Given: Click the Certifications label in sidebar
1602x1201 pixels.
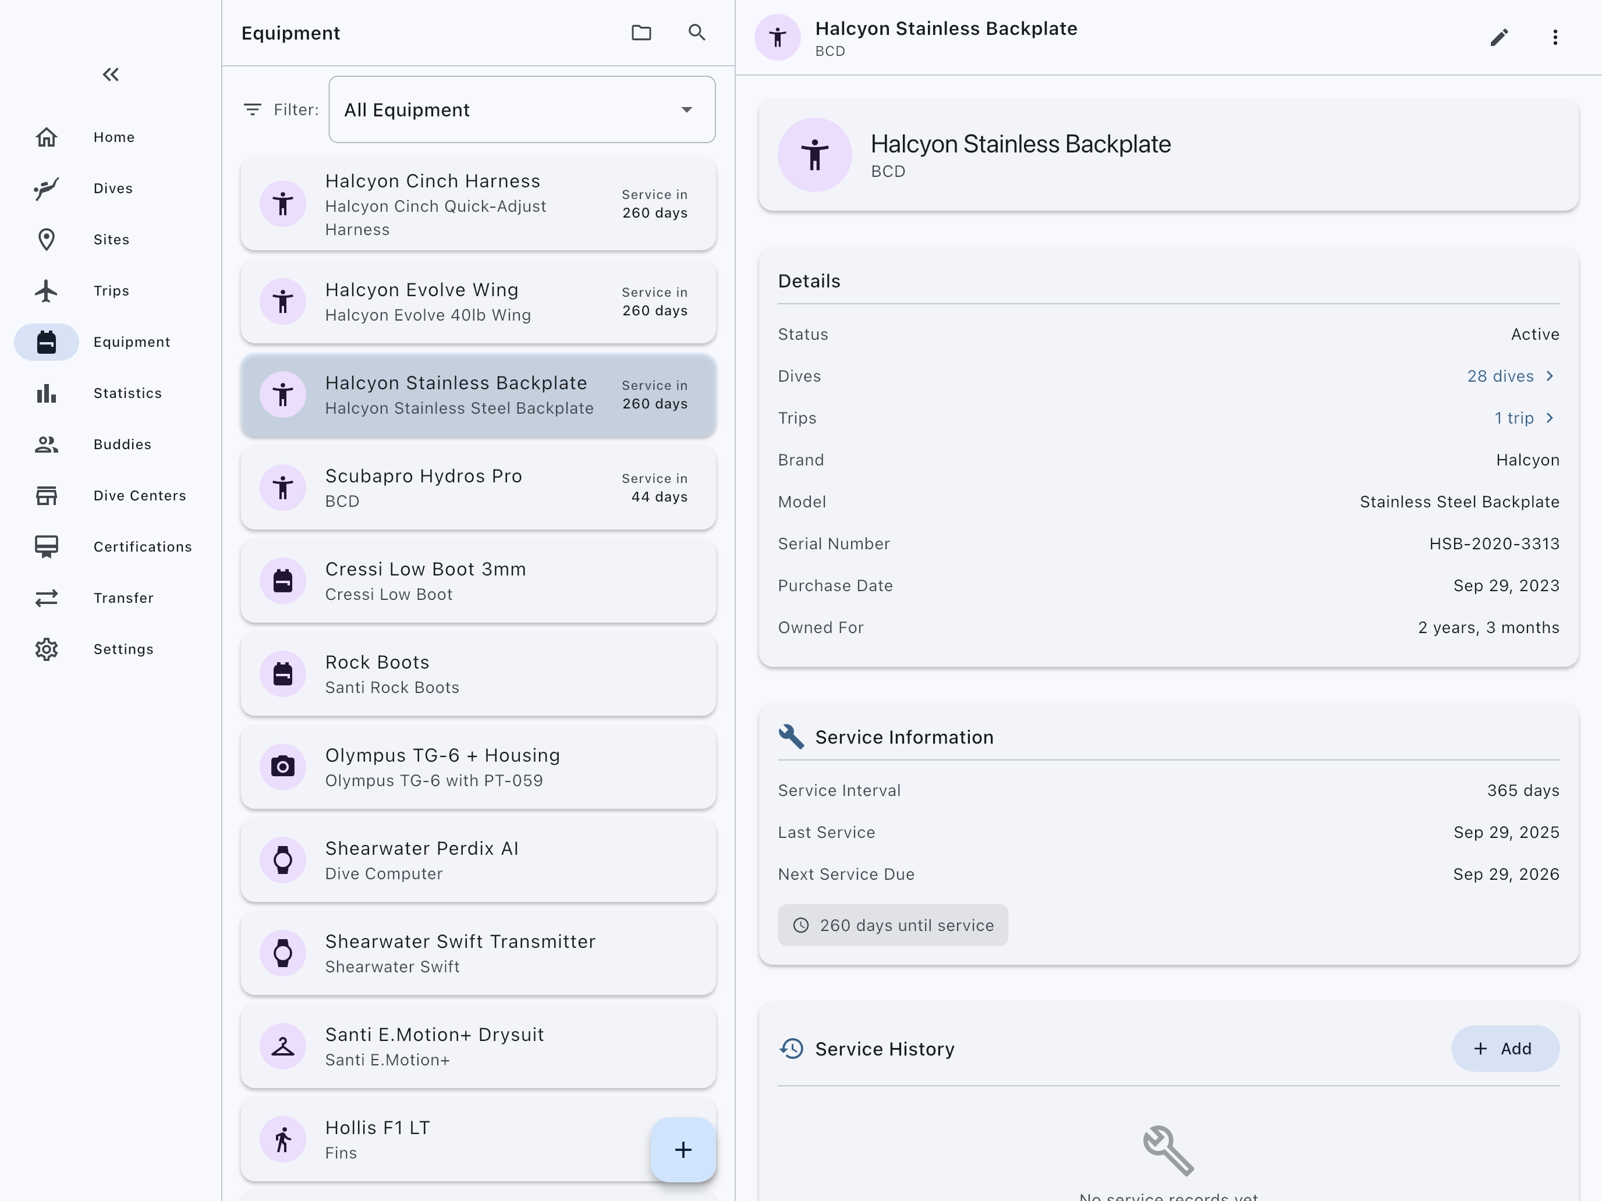Looking at the screenshot, I should click(143, 546).
